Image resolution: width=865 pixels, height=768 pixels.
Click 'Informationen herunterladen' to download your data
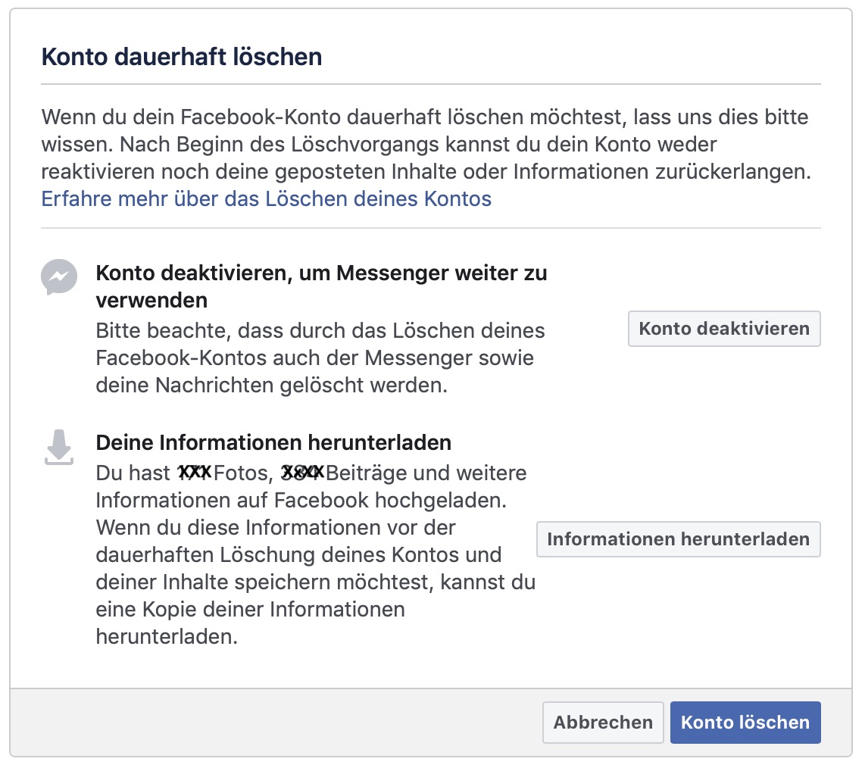pyautogui.click(x=678, y=539)
